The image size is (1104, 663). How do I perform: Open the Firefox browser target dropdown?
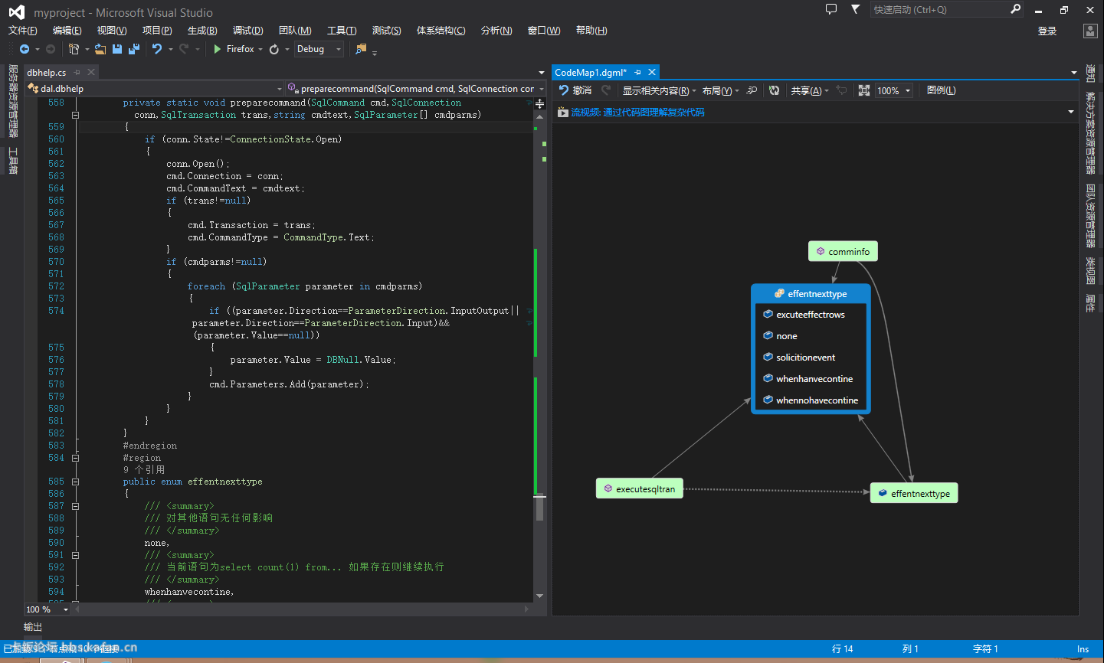tap(260, 49)
